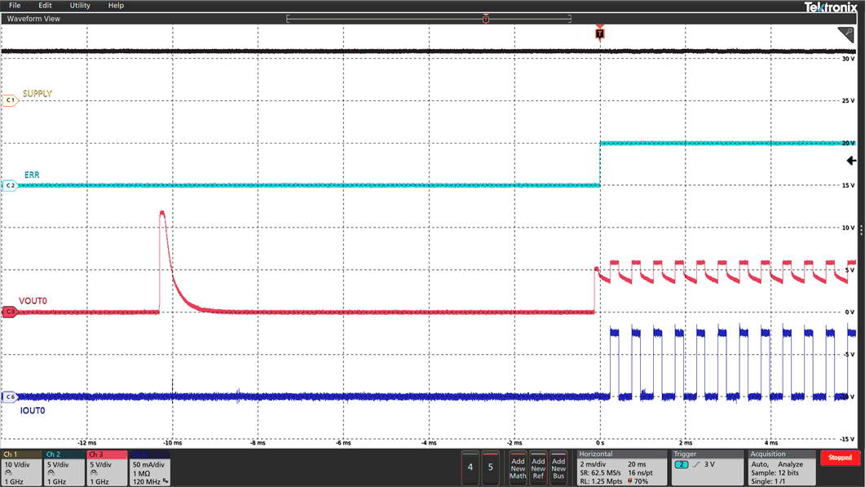Select the trigger position marker above the graticule
Viewport: 865px width, 487px height.
pos(600,33)
